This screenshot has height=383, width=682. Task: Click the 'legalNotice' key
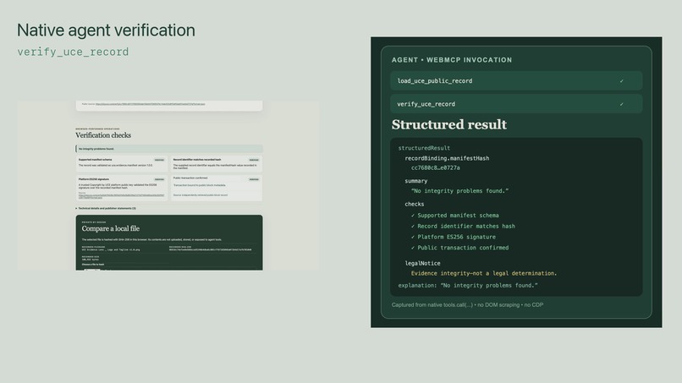point(422,264)
